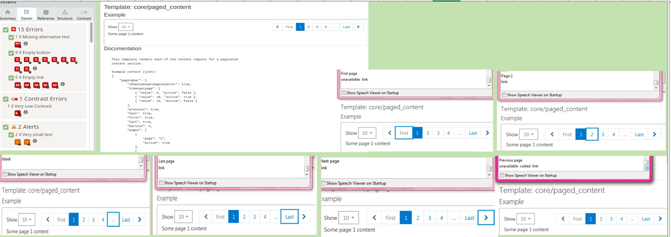The width and height of the screenshot is (671, 237).
Task: Toggle the 2 Alerts checkbox
Action: click(6, 127)
